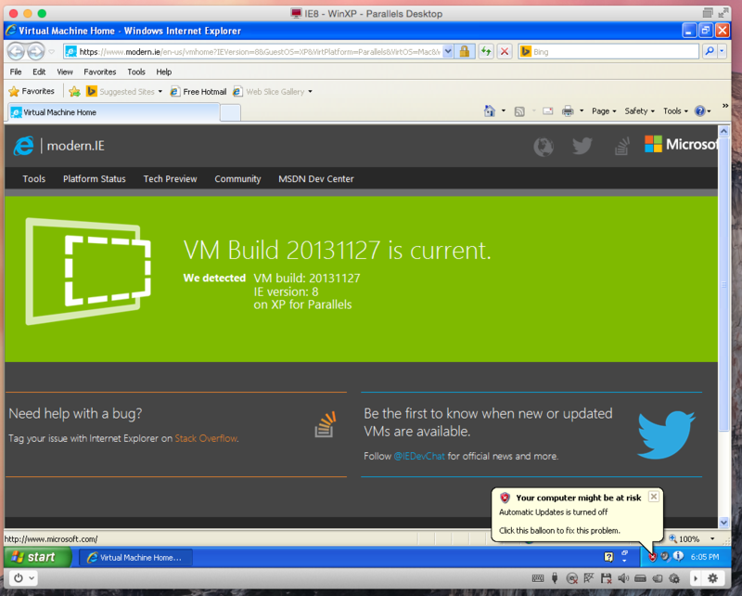Open a new blank tab
The height and width of the screenshot is (596, 742).
[x=230, y=112]
